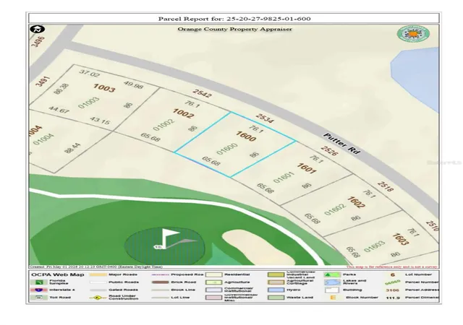
Task: Click the Residential legend color swatch
Action: click(214, 274)
